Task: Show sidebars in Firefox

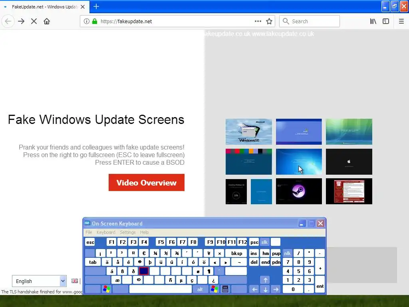Action: click(x=386, y=22)
